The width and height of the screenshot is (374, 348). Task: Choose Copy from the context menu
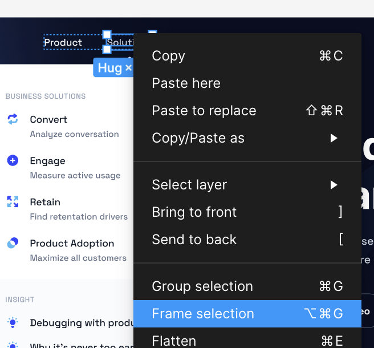coord(247,56)
